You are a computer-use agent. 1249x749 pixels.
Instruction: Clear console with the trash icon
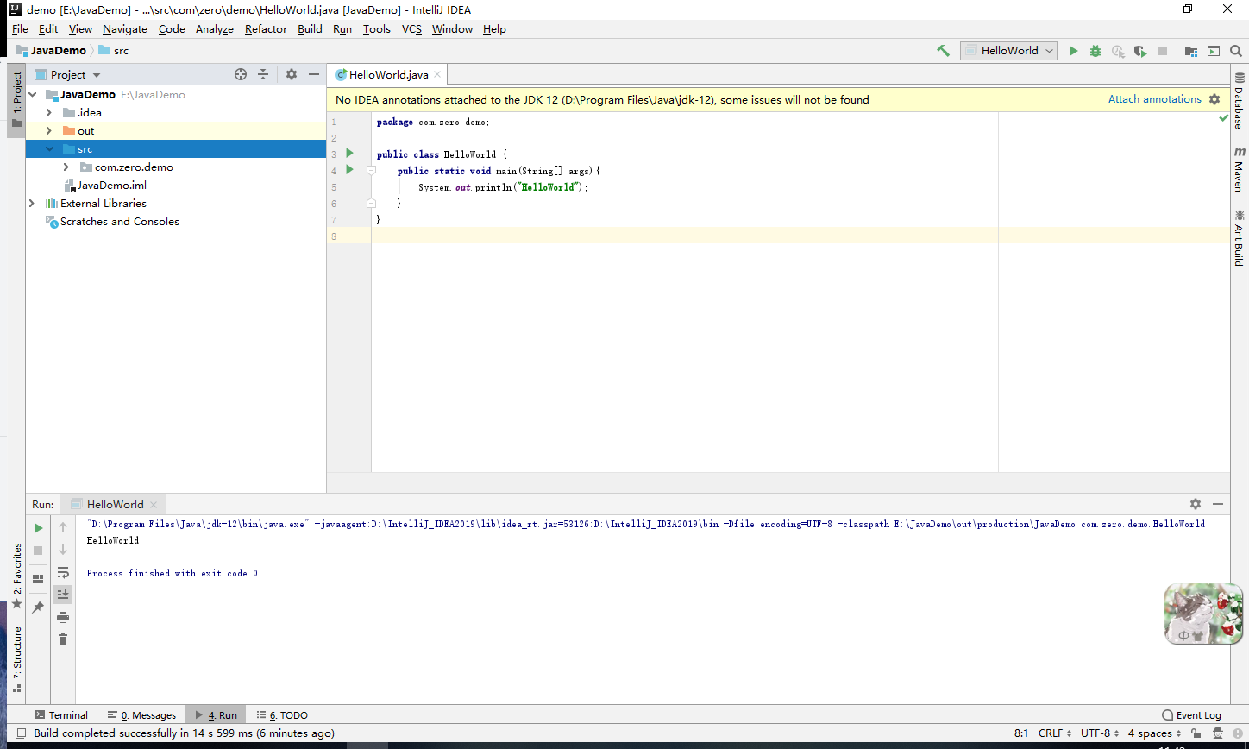63,639
